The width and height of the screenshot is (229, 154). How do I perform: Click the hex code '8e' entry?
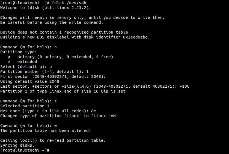(93, 111)
